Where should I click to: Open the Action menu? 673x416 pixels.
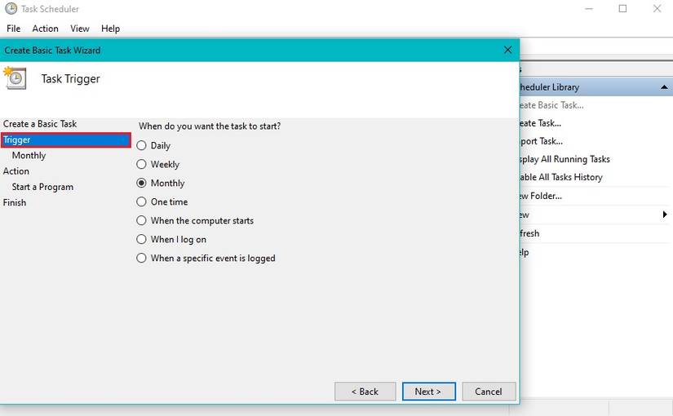click(45, 29)
